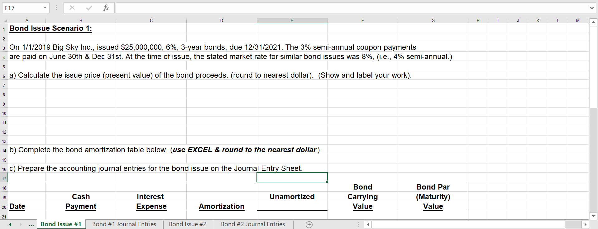Click the 'Payment' heading cell
The height and width of the screenshot is (229, 598).
(81, 206)
